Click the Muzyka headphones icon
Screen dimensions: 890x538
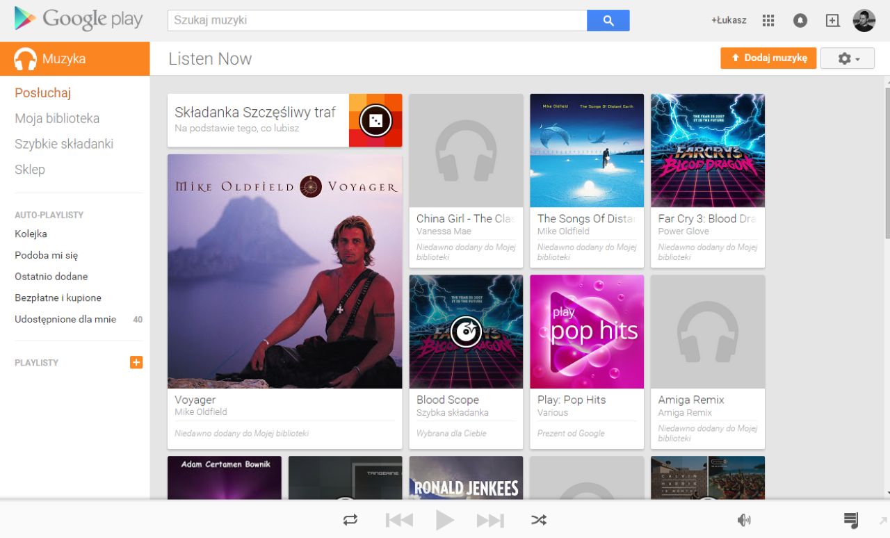click(x=26, y=59)
